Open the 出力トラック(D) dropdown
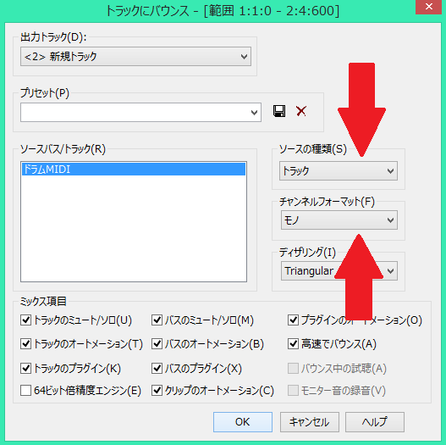 (135, 57)
